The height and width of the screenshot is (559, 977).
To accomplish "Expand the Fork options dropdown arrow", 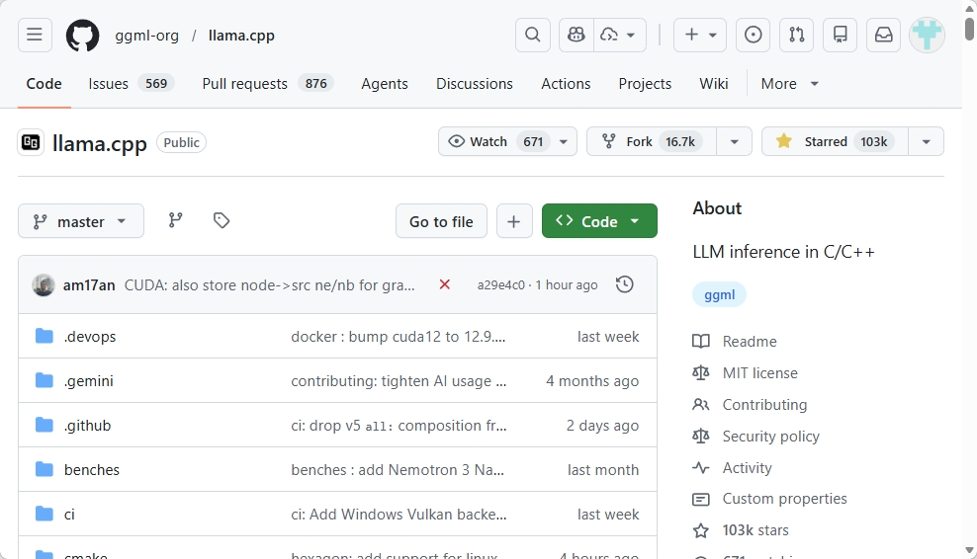I will pyautogui.click(x=734, y=141).
